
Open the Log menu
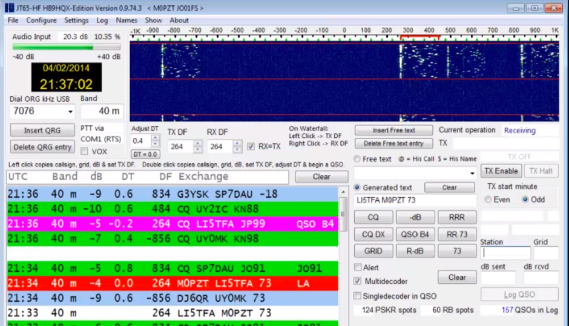point(102,21)
